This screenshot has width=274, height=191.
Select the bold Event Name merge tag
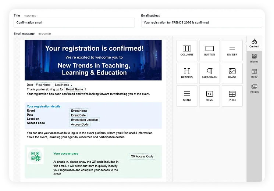pos(74,89)
